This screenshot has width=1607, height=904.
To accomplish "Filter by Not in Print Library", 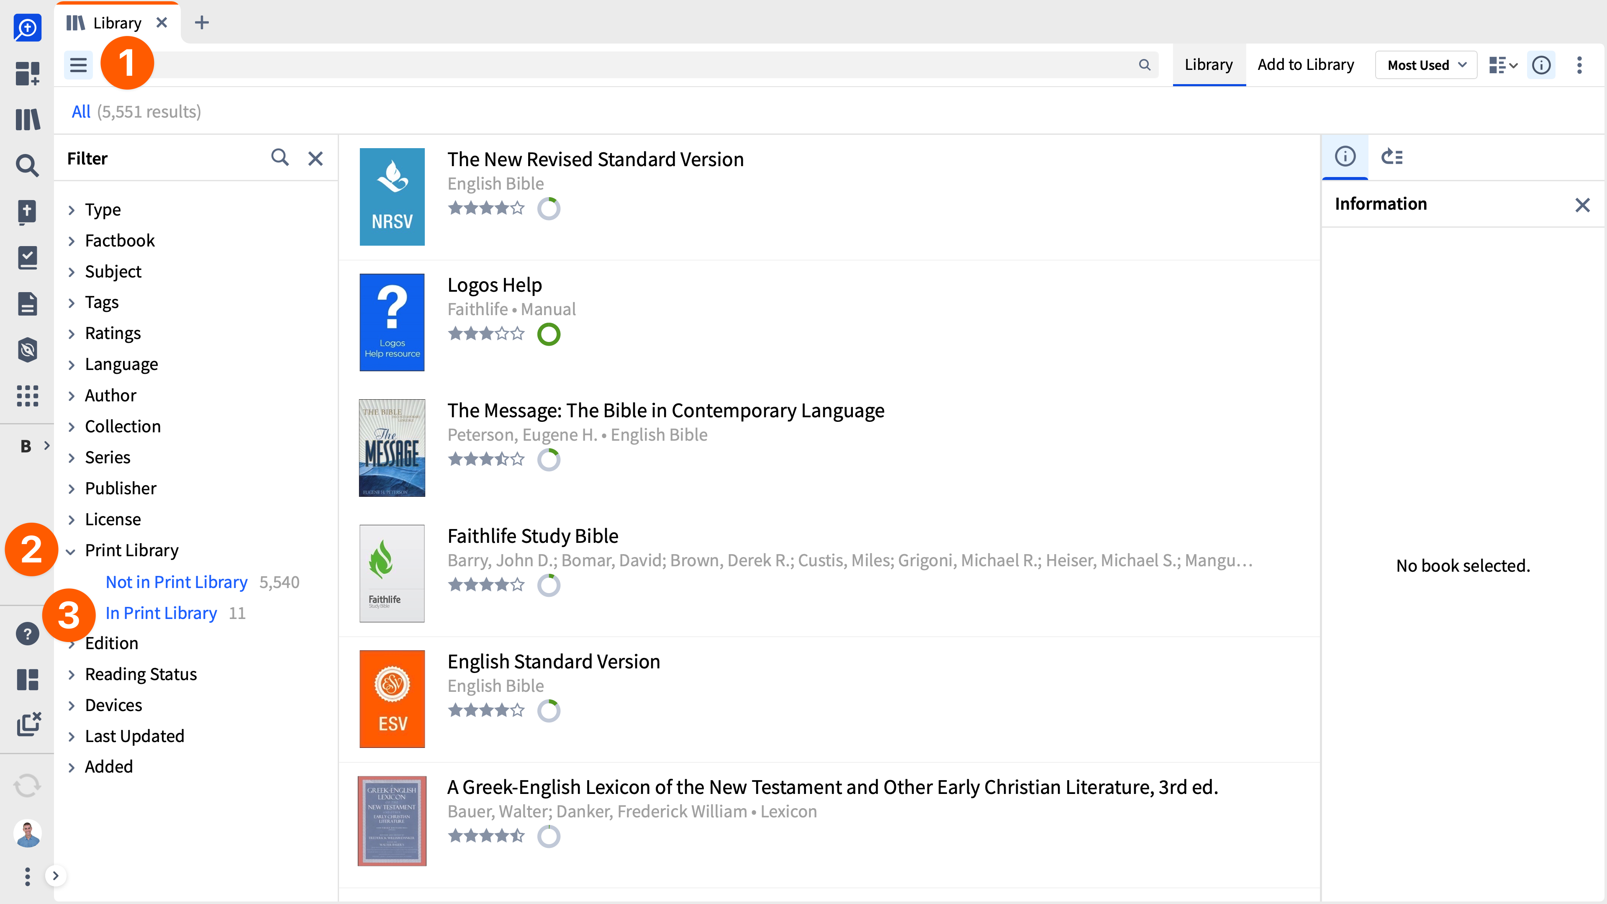I will point(177,582).
